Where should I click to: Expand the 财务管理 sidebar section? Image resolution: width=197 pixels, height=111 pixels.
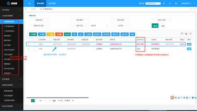coord(12,79)
